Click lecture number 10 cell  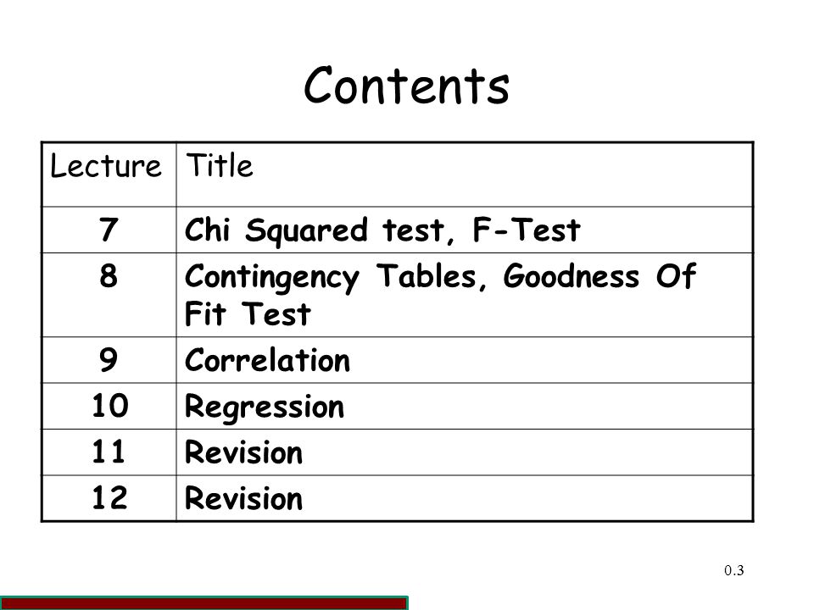109,406
